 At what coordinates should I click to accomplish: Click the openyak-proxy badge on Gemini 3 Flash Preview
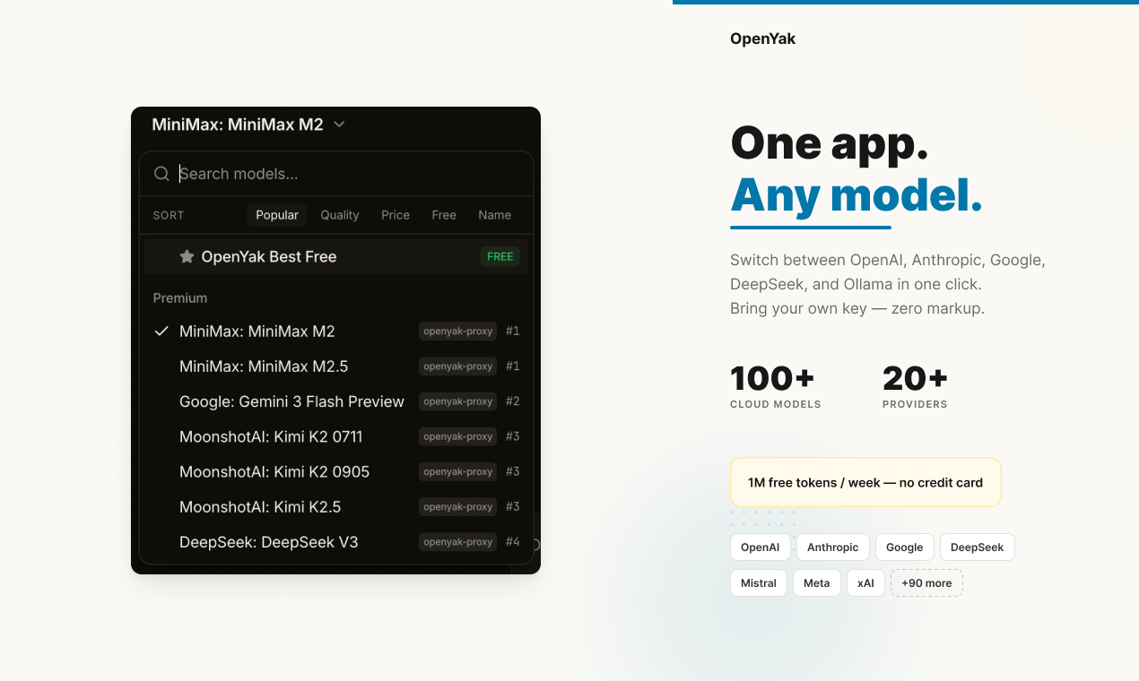[x=457, y=401]
